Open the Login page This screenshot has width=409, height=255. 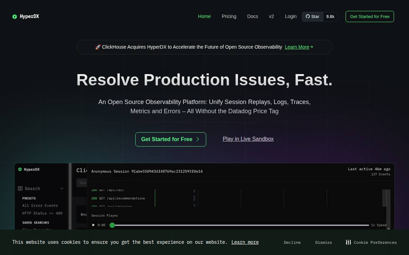(291, 16)
